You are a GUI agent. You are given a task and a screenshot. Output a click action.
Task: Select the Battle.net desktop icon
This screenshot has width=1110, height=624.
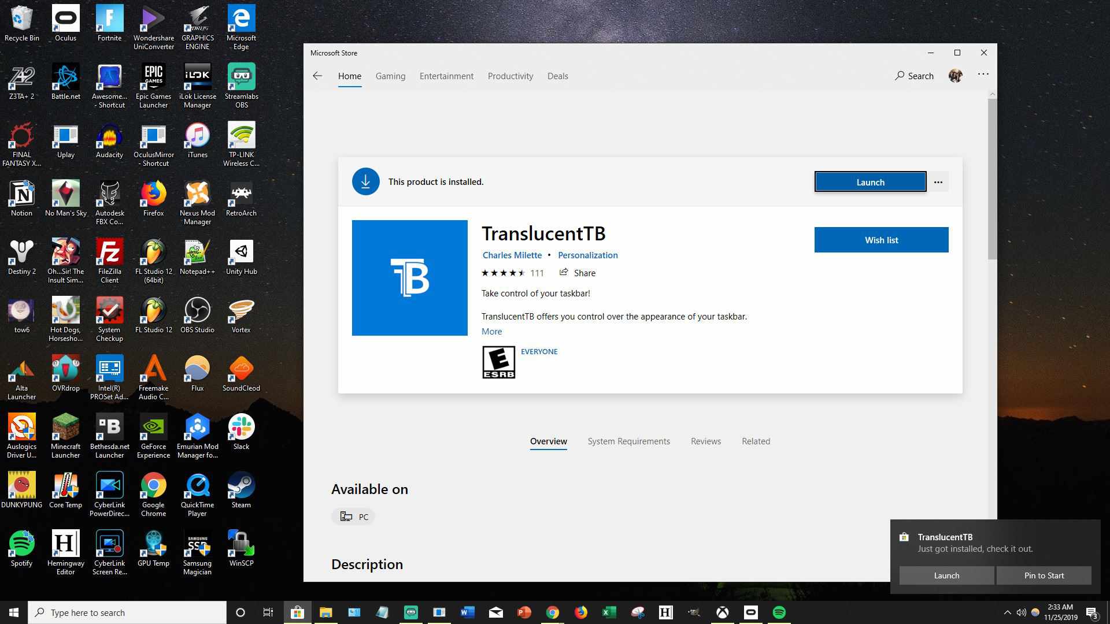[65, 82]
